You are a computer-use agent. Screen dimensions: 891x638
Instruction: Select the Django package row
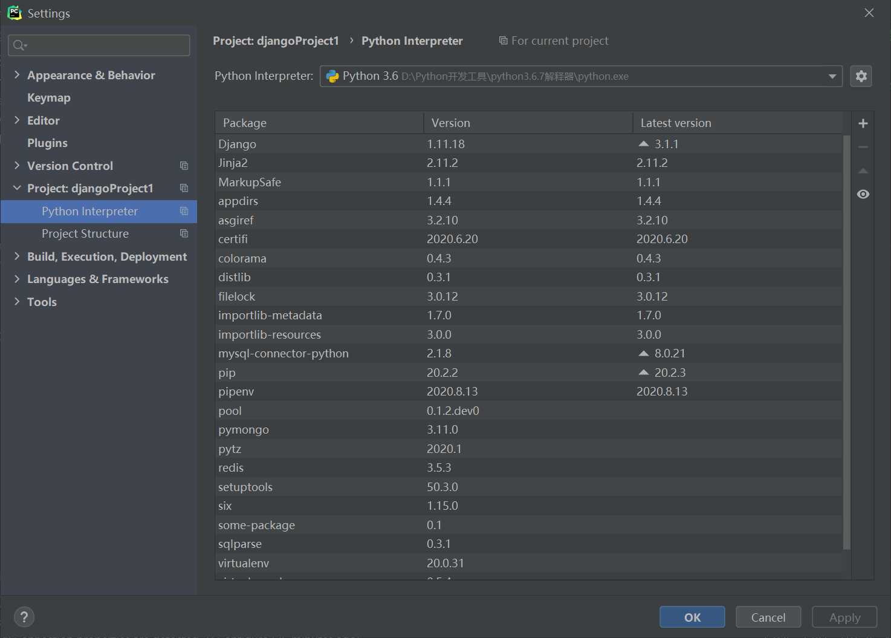528,144
